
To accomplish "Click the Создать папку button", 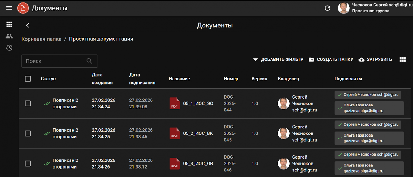I will click(x=331, y=60).
